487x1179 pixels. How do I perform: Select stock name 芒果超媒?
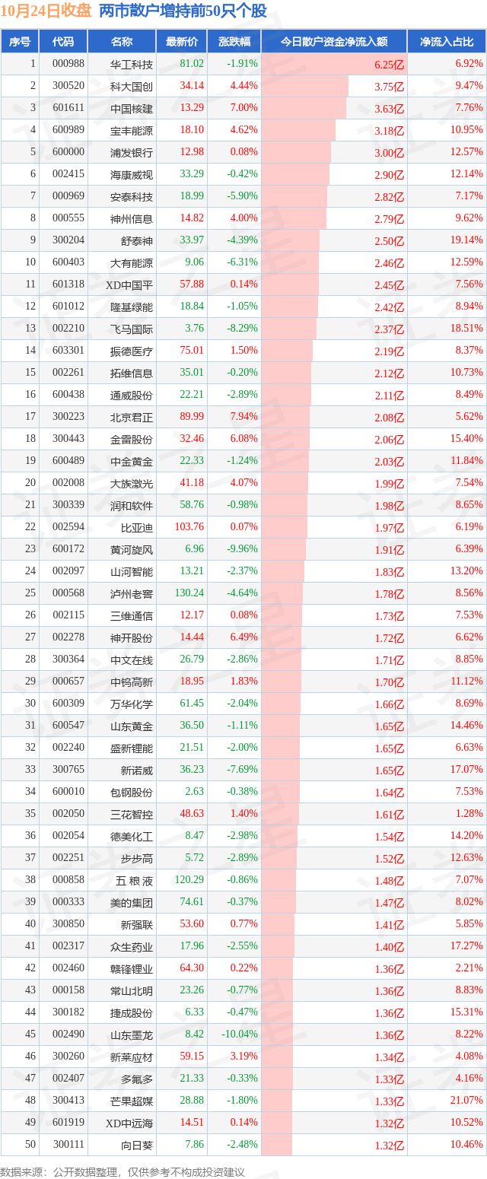pyautogui.click(x=132, y=1101)
